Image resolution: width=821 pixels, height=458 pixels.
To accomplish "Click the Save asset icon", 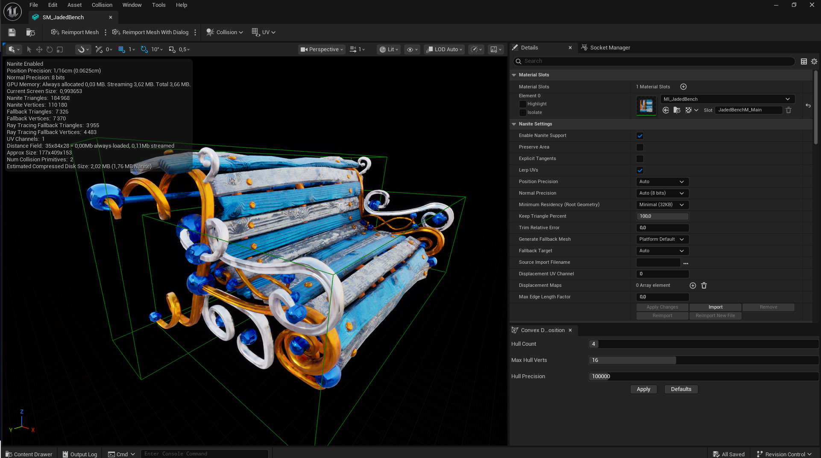I will [x=12, y=32].
